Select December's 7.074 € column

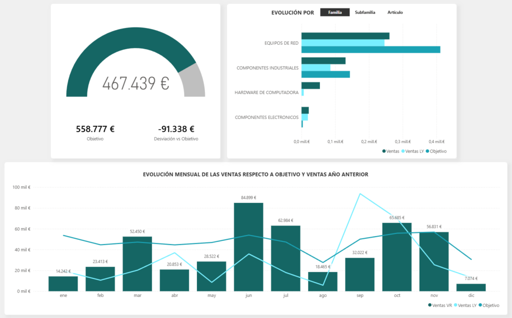click(471, 286)
